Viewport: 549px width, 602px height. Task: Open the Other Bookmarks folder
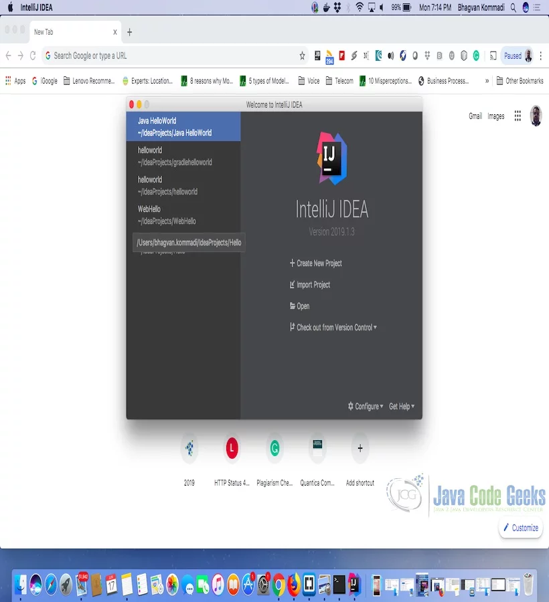pos(520,81)
